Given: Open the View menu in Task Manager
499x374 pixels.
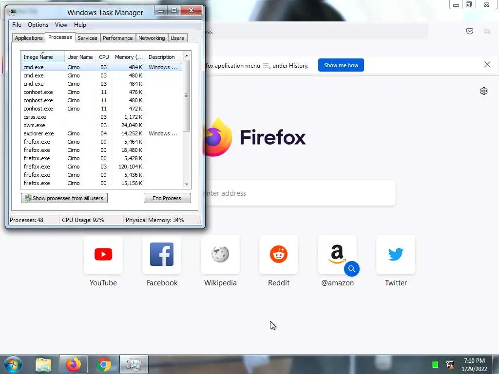Looking at the screenshot, I should point(61,25).
